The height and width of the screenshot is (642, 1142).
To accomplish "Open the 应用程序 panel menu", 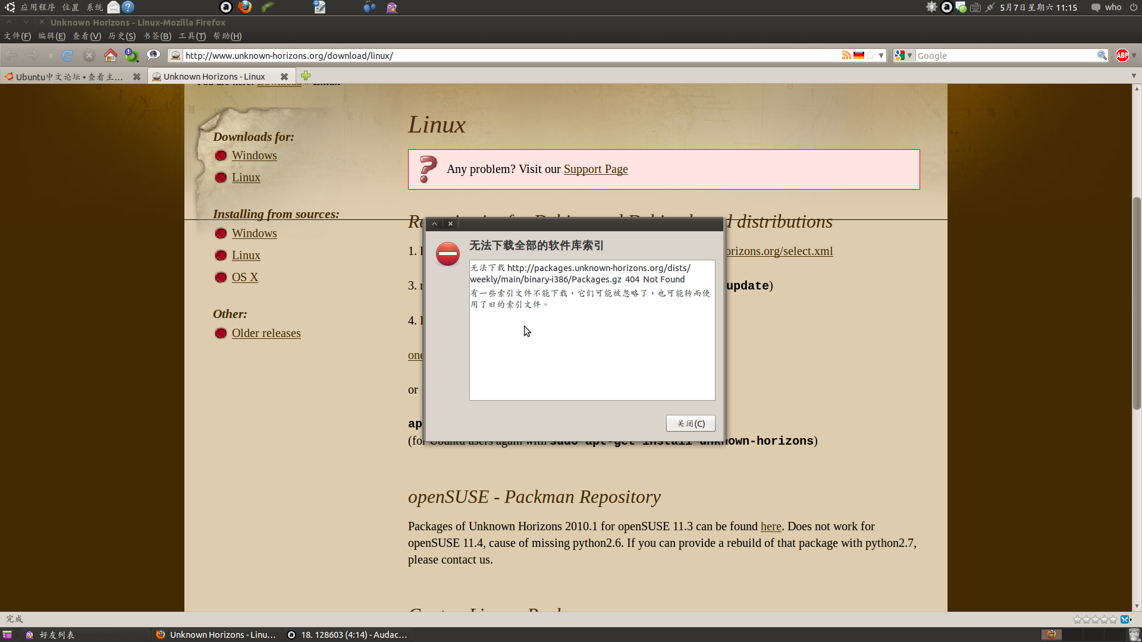I will click(38, 7).
